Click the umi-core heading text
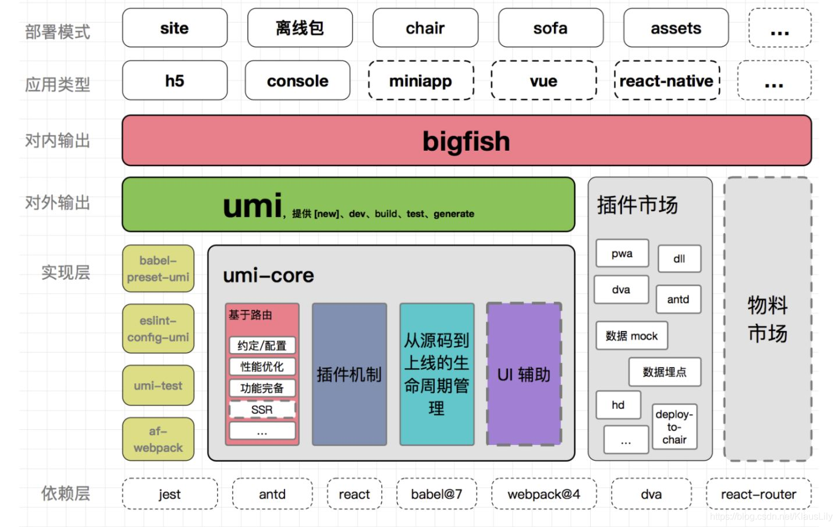The width and height of the screenshot is (838, 527). 268,275
